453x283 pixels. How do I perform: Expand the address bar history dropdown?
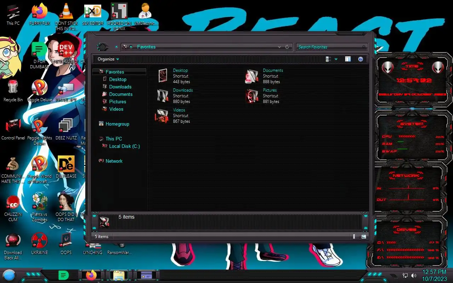(279, 47)
